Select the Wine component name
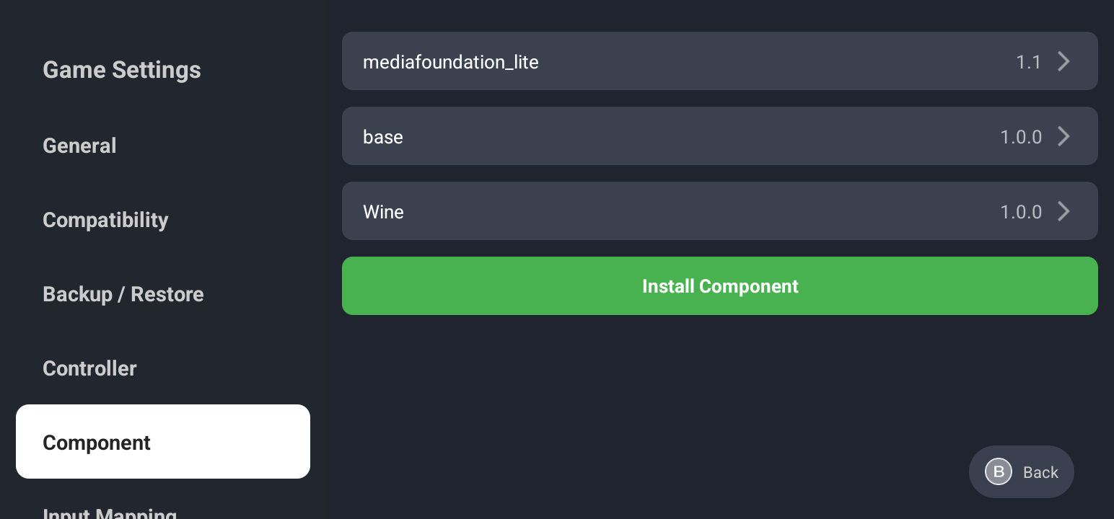 click(x=383, y=212)
